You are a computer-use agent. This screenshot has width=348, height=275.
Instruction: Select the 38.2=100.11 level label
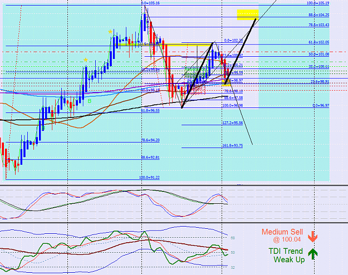pyautogui.click(x=318, y=67)
